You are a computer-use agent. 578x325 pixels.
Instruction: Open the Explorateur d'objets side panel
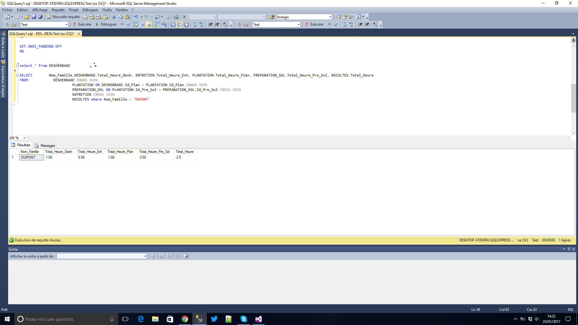3,79
